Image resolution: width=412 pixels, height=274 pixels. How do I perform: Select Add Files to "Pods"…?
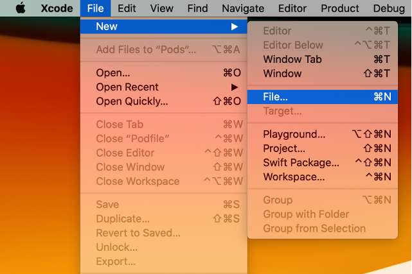(x=164, y=49)
